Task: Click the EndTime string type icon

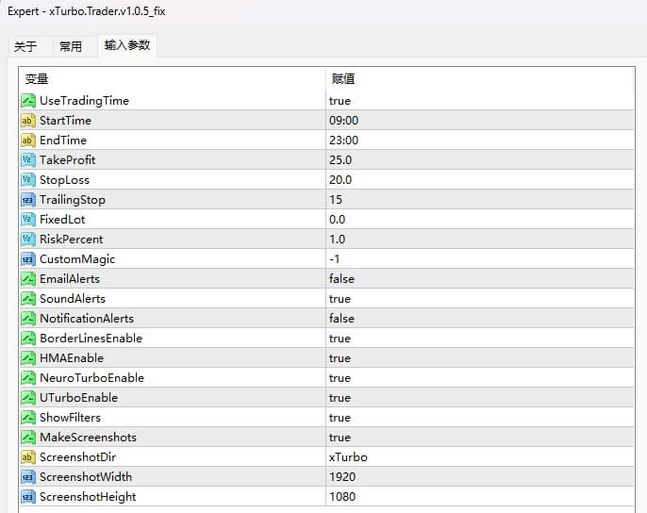Action: point(28,141)
